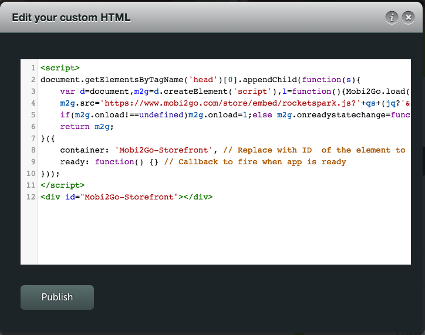This screenshot has width=425, height=335.
Task: Click the div id="Mobi2Go-Storefront" line
Action: pos(127,197)
